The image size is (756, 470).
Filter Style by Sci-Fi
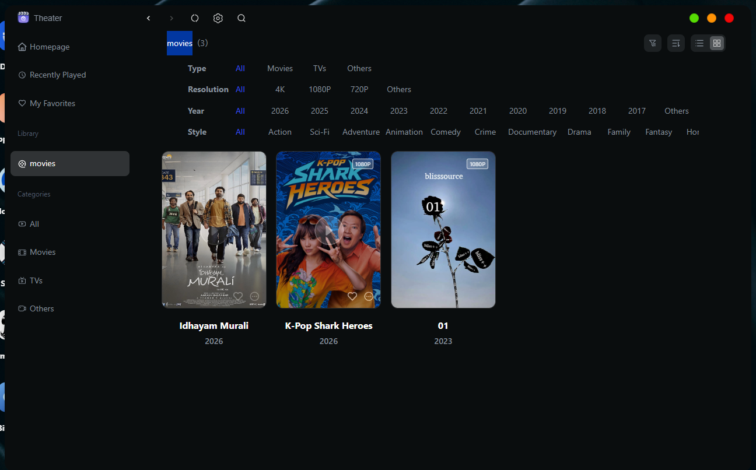click(x=320, y=132)
